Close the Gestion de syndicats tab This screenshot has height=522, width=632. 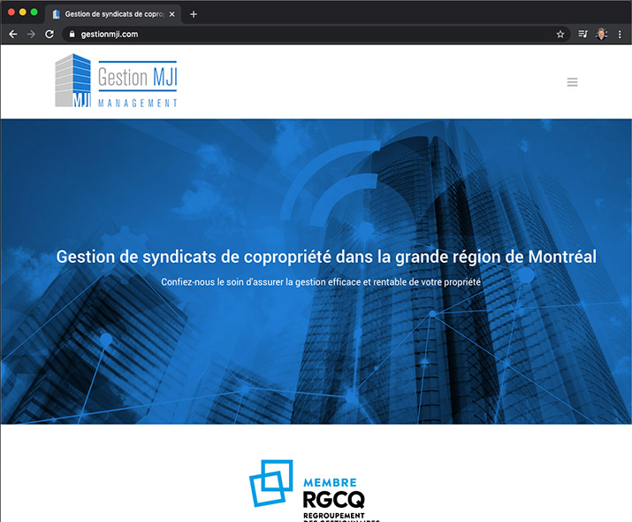pyautogui.click(x=172, y=14)
